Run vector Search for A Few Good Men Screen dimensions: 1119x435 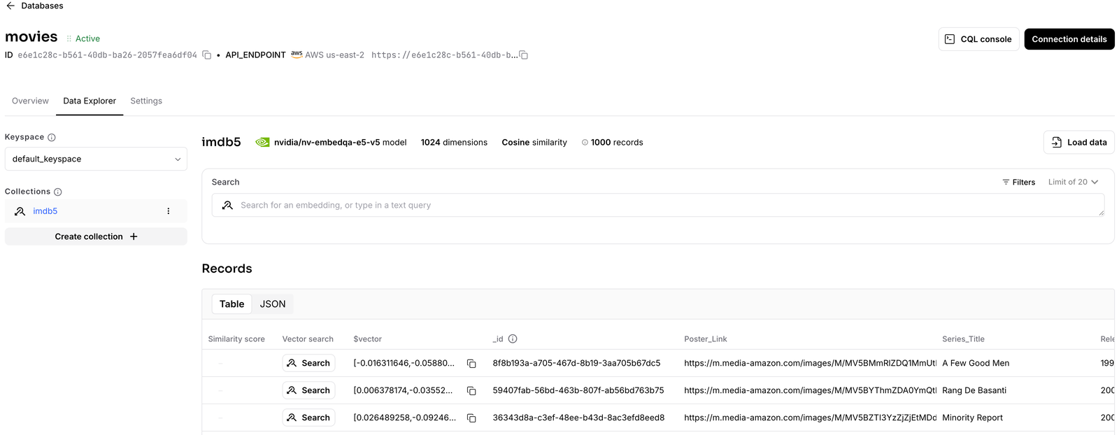[308, 363]
